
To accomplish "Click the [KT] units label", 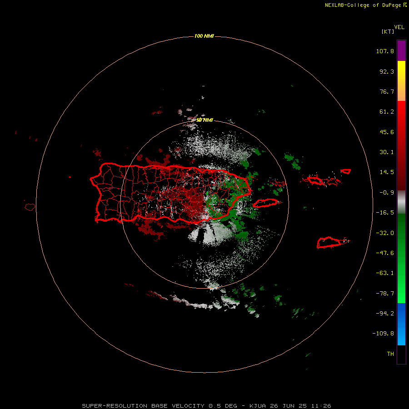I will coord(388,31).
